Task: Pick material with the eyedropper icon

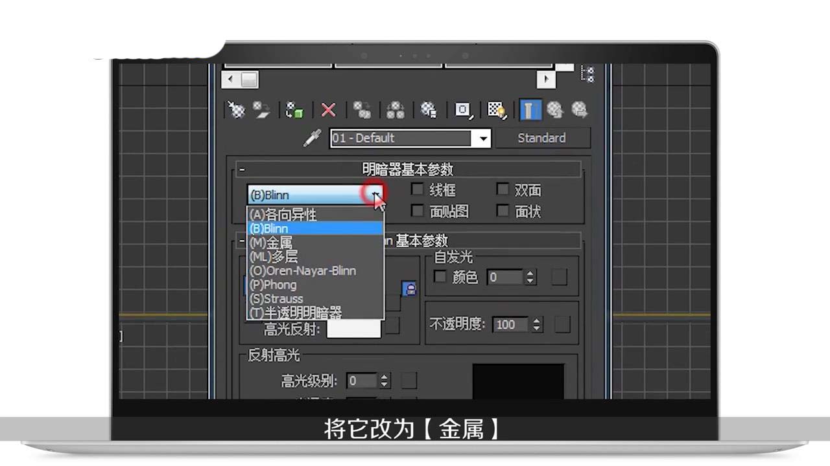Action: tap(313, 138)
